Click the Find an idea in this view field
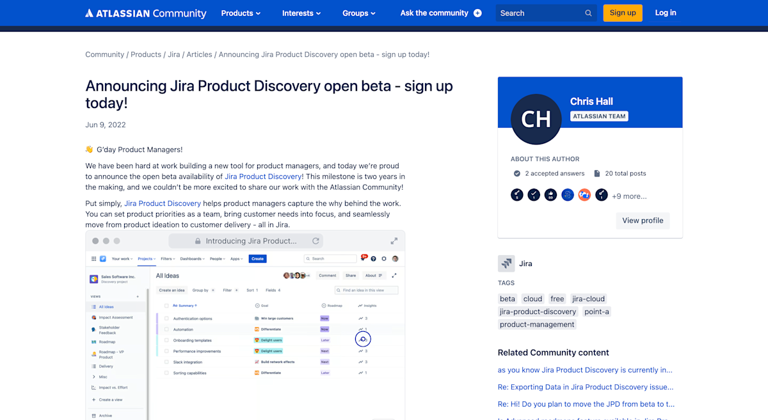Viewport: 768px width, 420px height. (367, 290)
